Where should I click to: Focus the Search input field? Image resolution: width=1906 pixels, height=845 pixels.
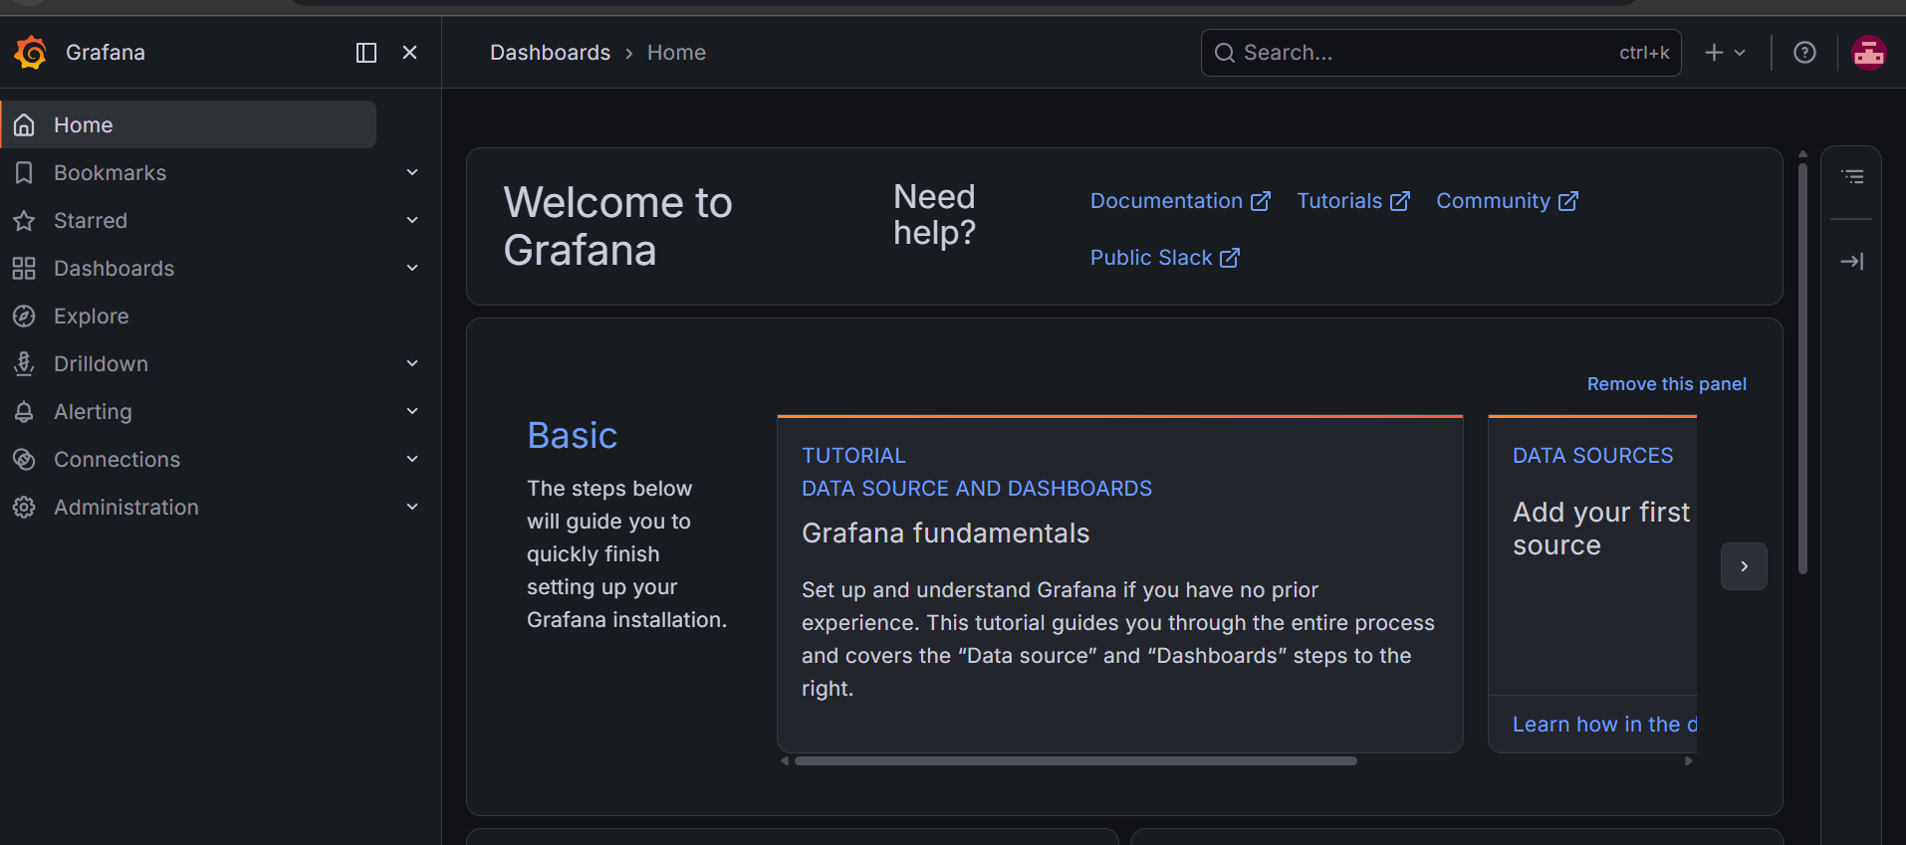1441,53
